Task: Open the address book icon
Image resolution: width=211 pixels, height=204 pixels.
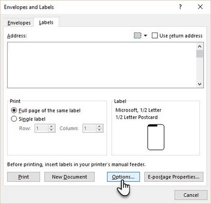Action: point(137,36)
